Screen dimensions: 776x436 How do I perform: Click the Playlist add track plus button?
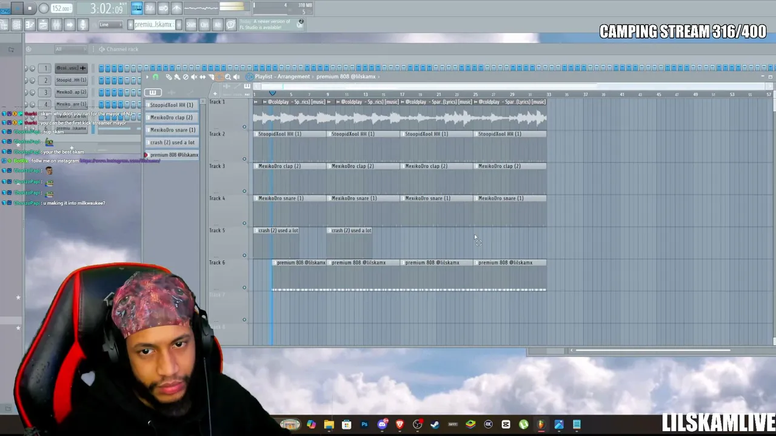tap(215, 93)
